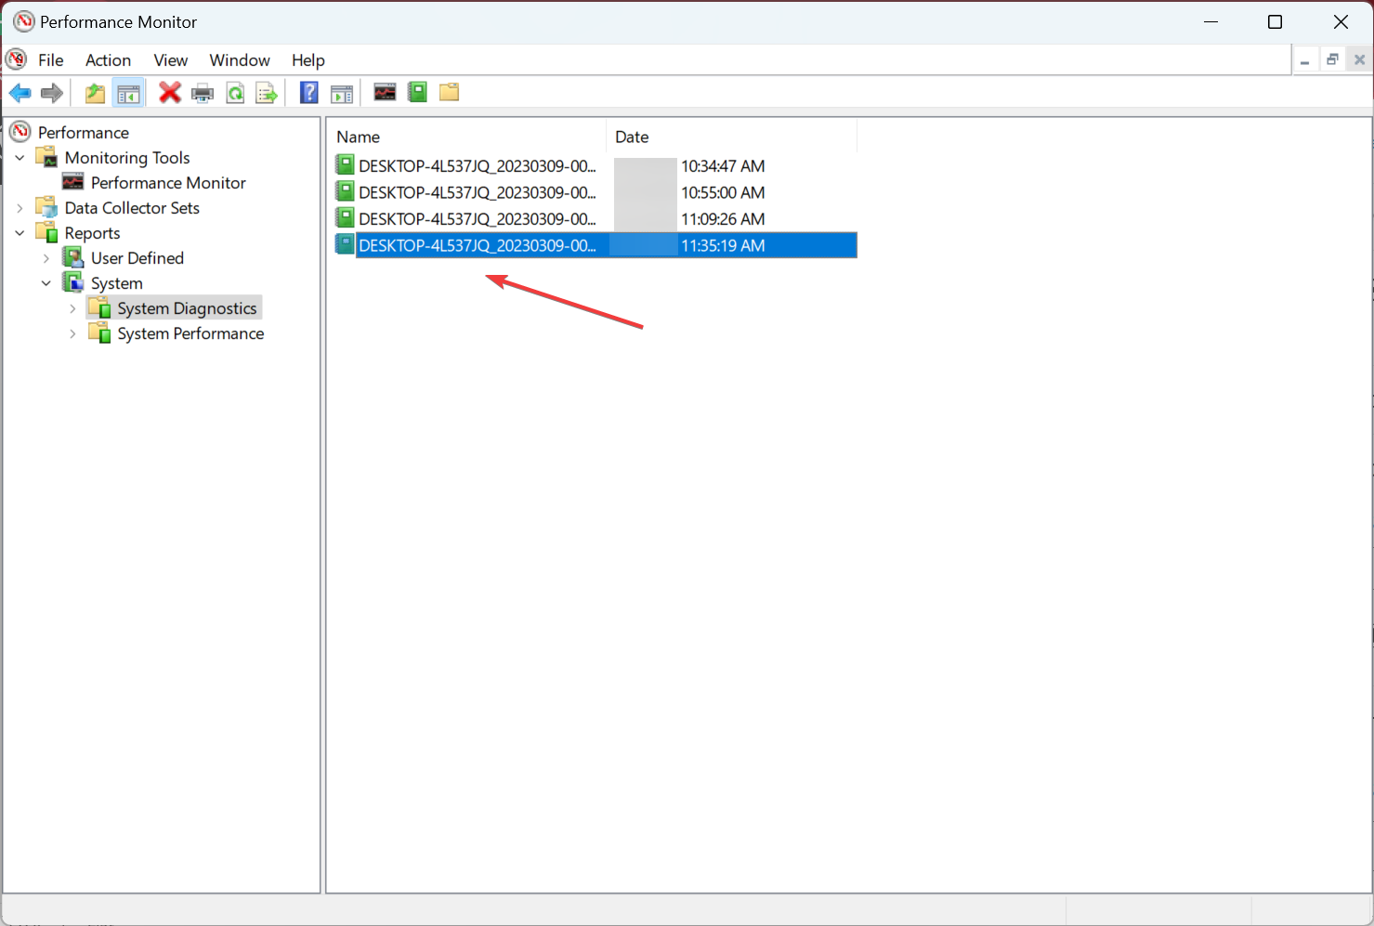1374x926 pixels.
Task: Toggle Show/Hide Console Tree toolbar button
Action: point(128,93)
